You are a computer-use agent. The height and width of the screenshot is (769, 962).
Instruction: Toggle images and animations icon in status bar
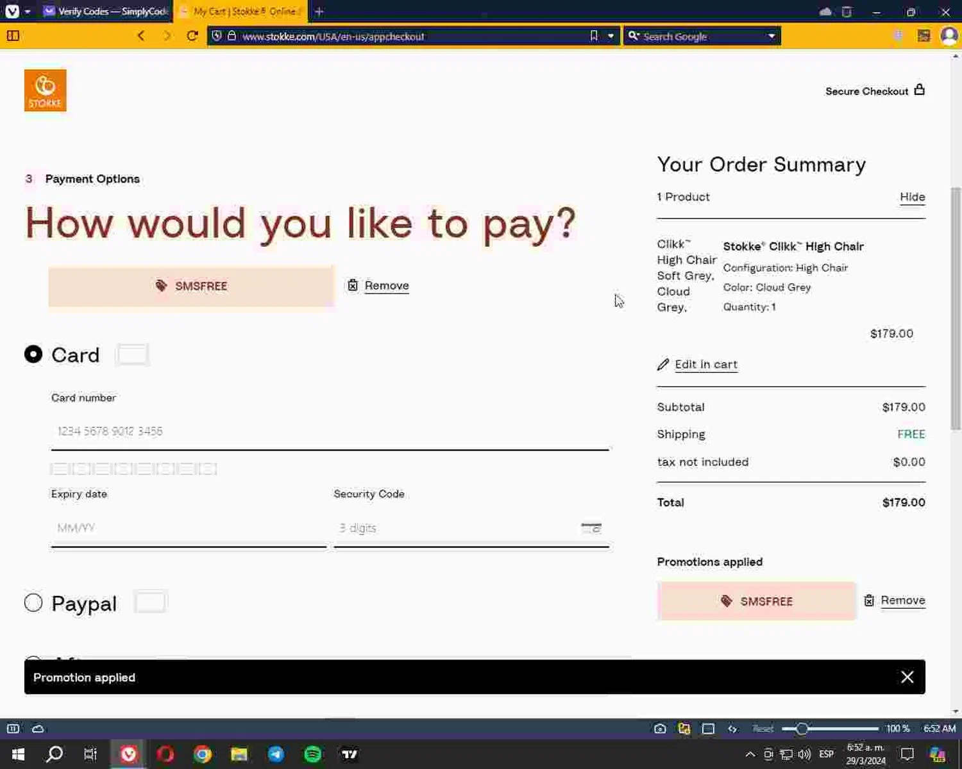[684, 729]
